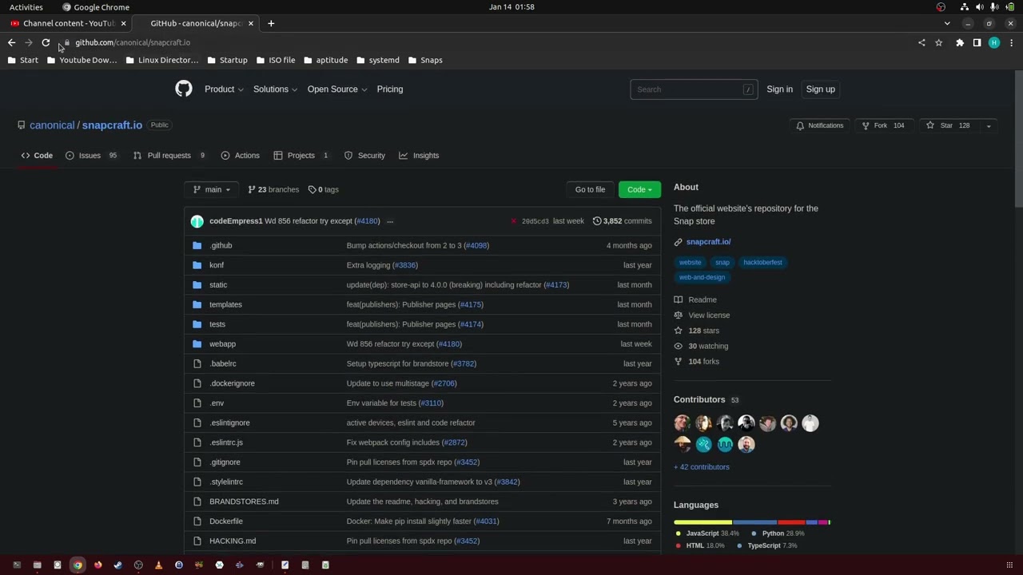
Task: Click the canonical owner link
Action: 52,125
